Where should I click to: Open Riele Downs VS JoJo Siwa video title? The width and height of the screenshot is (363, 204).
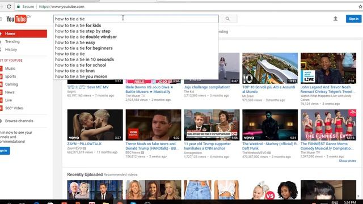149,90
